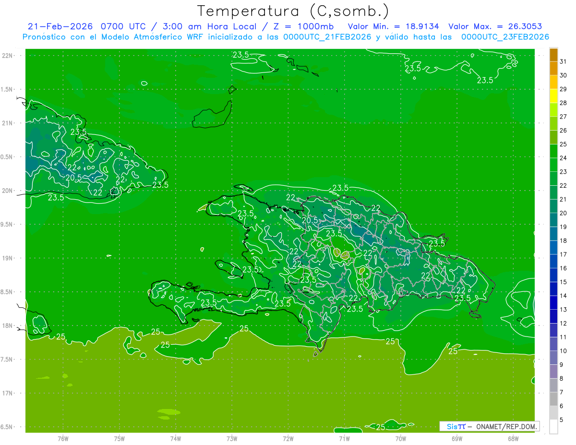Click the "19N" latitude axis label
The height and width of the screenshot is (445, 576).
[7, 258]
